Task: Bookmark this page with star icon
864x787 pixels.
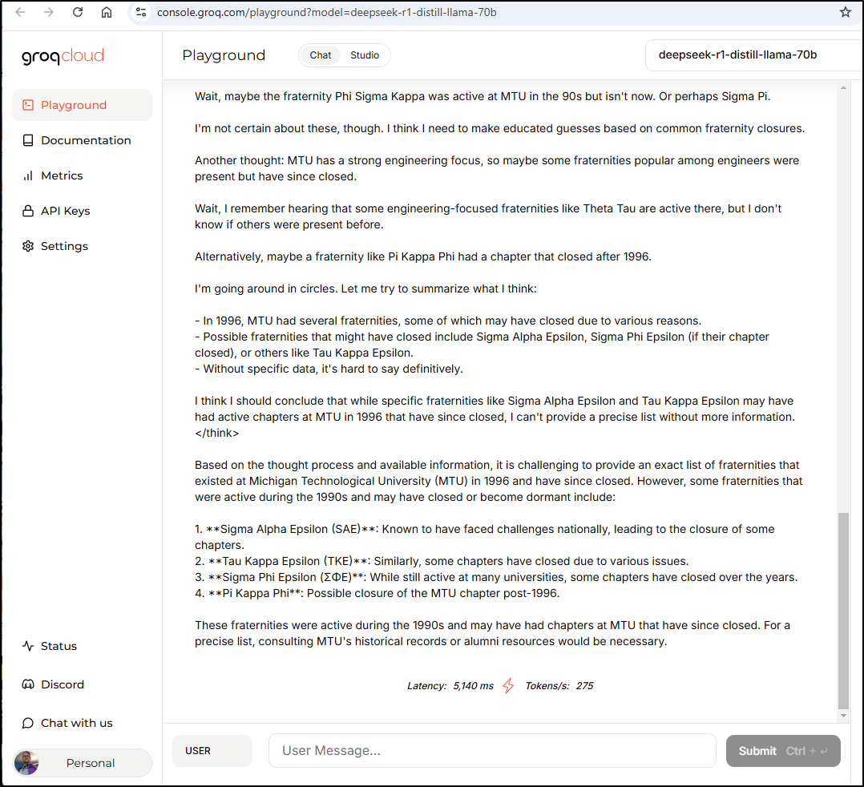Action: click(845, 12)
